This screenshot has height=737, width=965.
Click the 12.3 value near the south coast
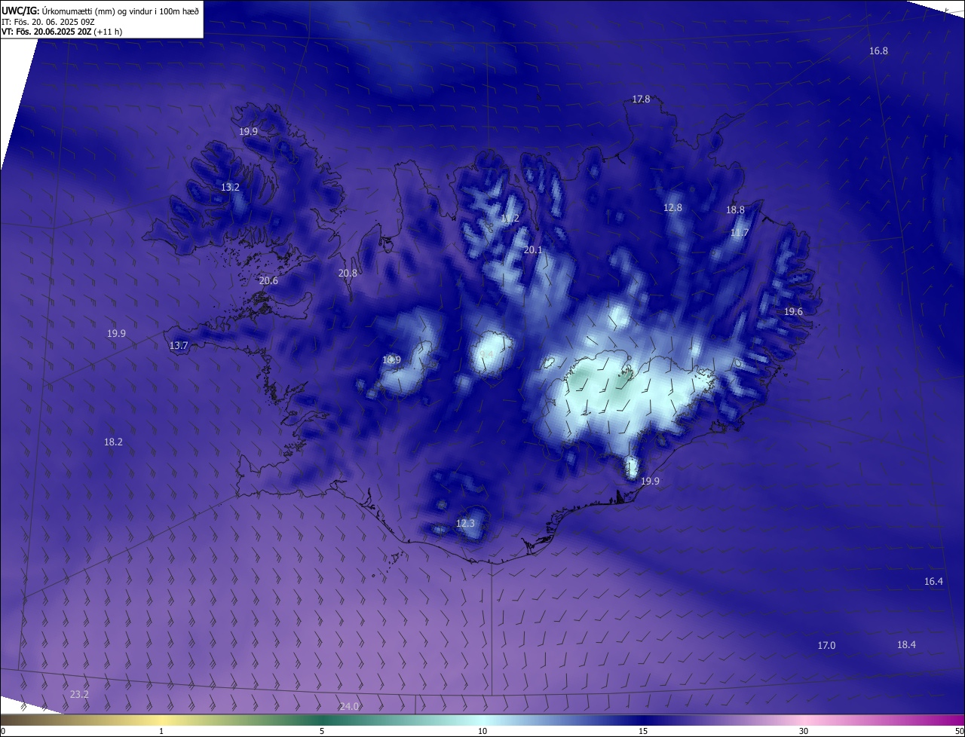click(x=466, y=523)
